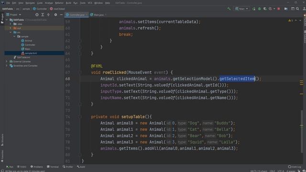Open the Refactor menu
The image size is (306, 172).
59,3
